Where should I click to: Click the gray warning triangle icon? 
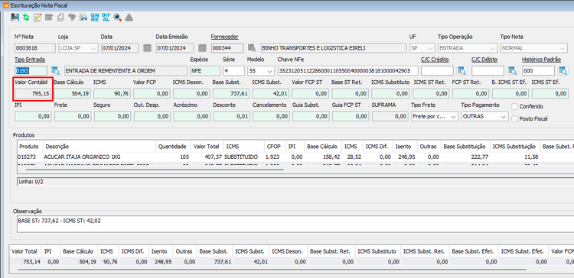[129, 17]
